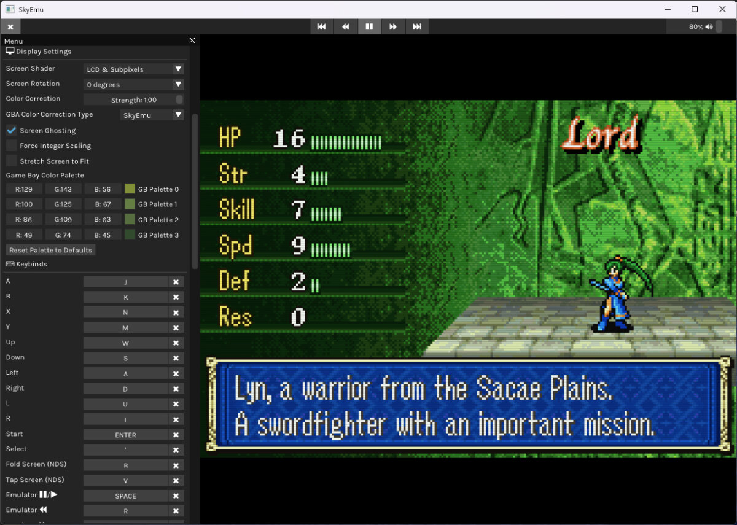Open the Screen Shader dropdown
This screenshot has width=737, height=525.
click(x=133, y=69)
